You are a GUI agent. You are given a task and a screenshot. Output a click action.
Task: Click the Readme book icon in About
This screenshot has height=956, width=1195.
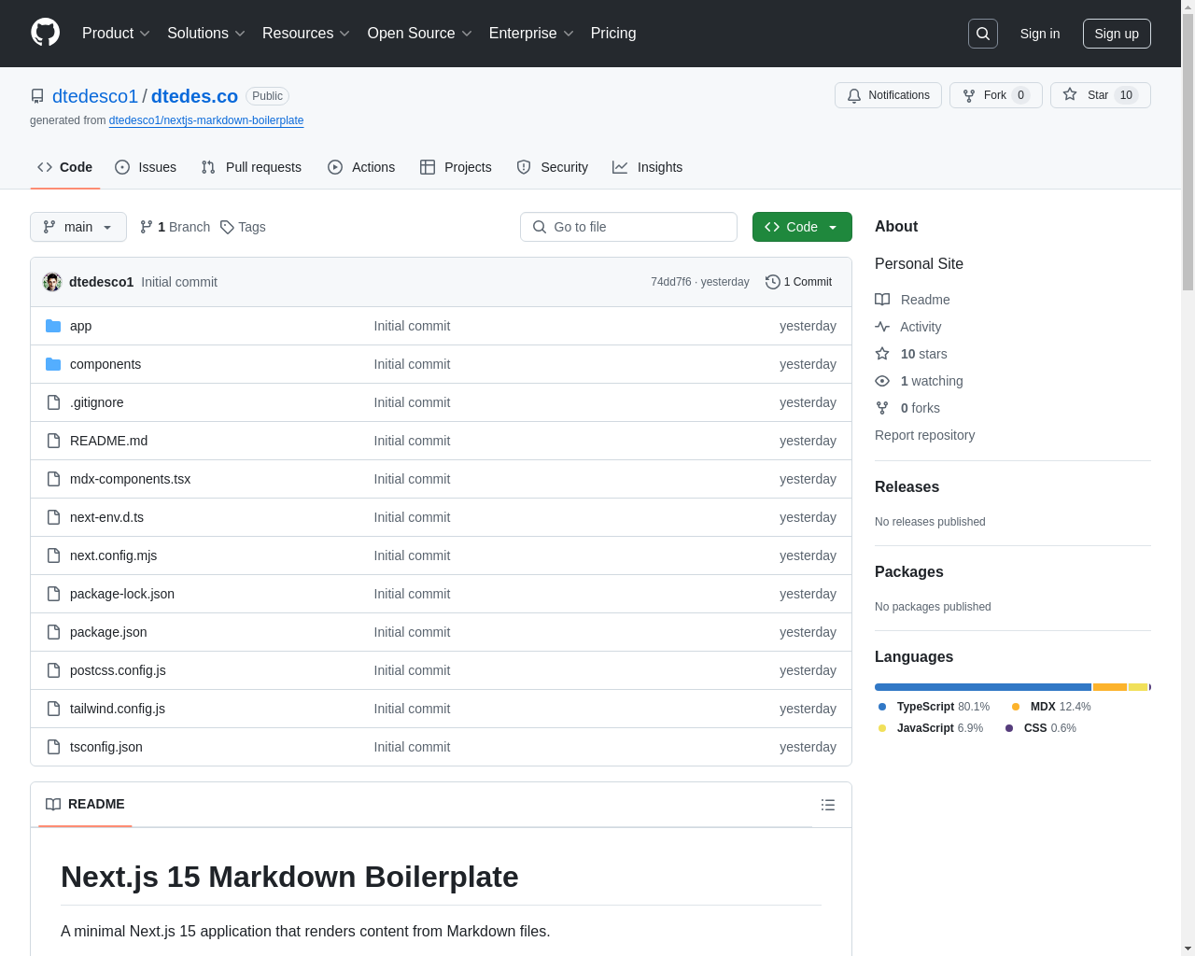tap(882, 300)
